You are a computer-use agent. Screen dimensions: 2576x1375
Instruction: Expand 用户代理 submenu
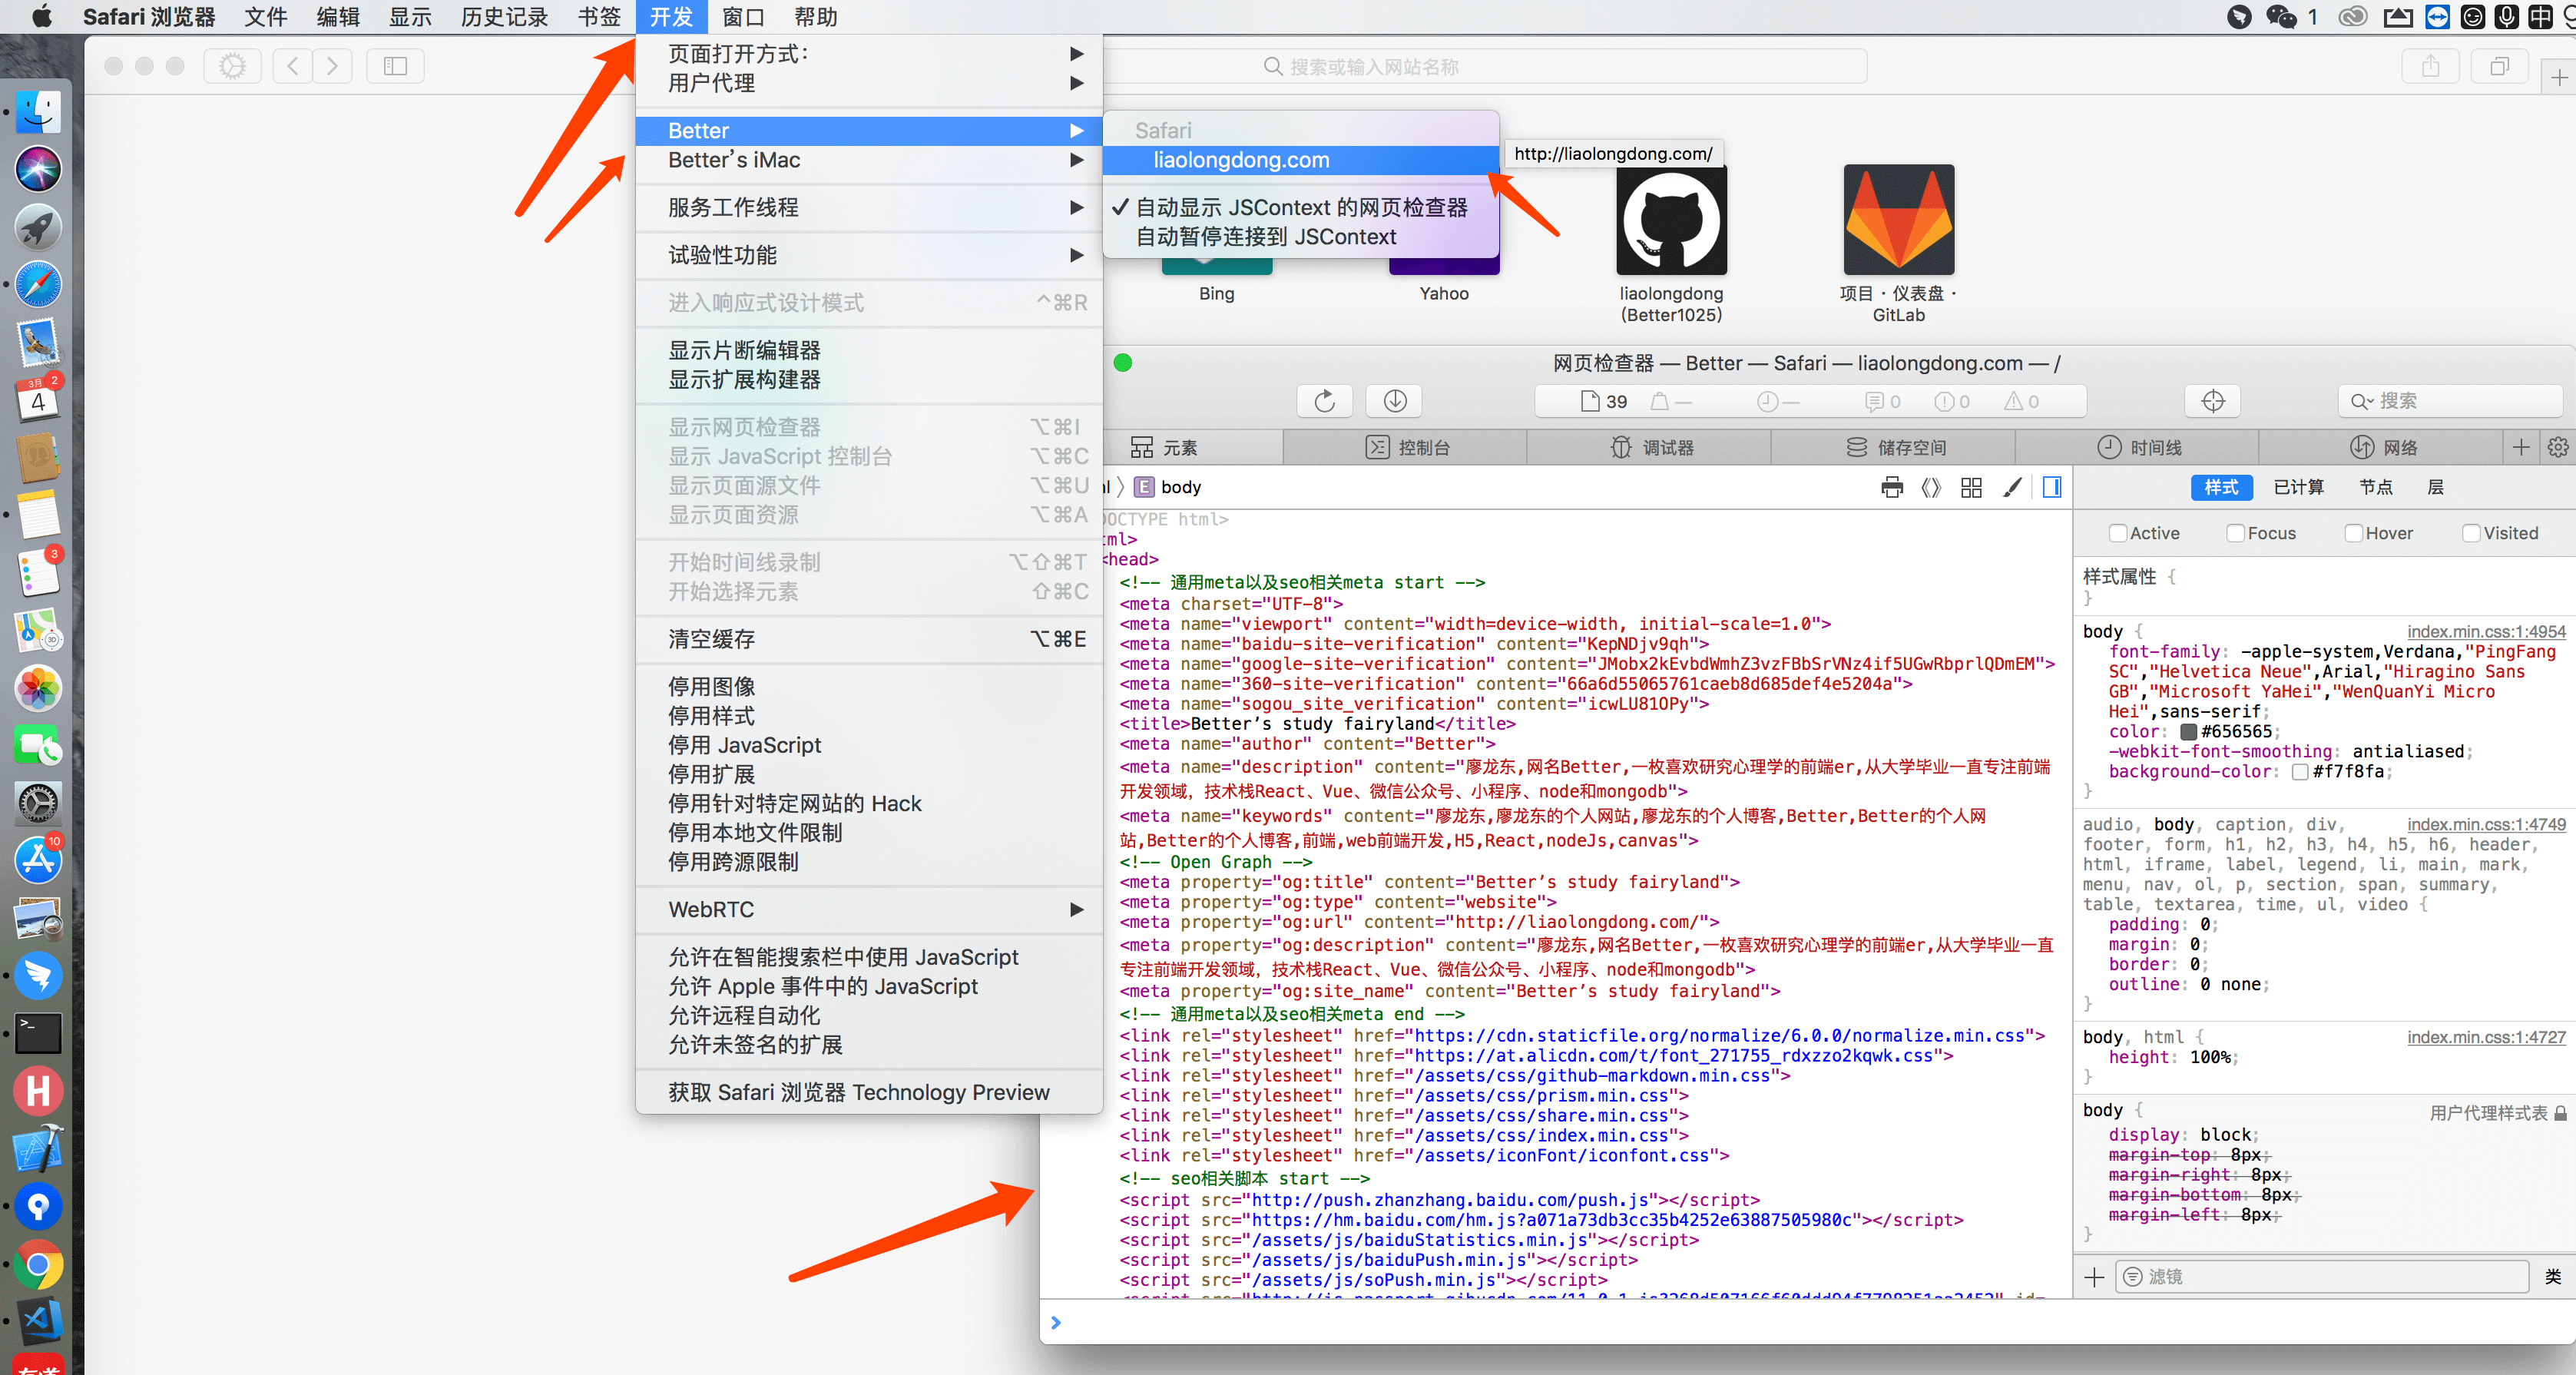869,83
